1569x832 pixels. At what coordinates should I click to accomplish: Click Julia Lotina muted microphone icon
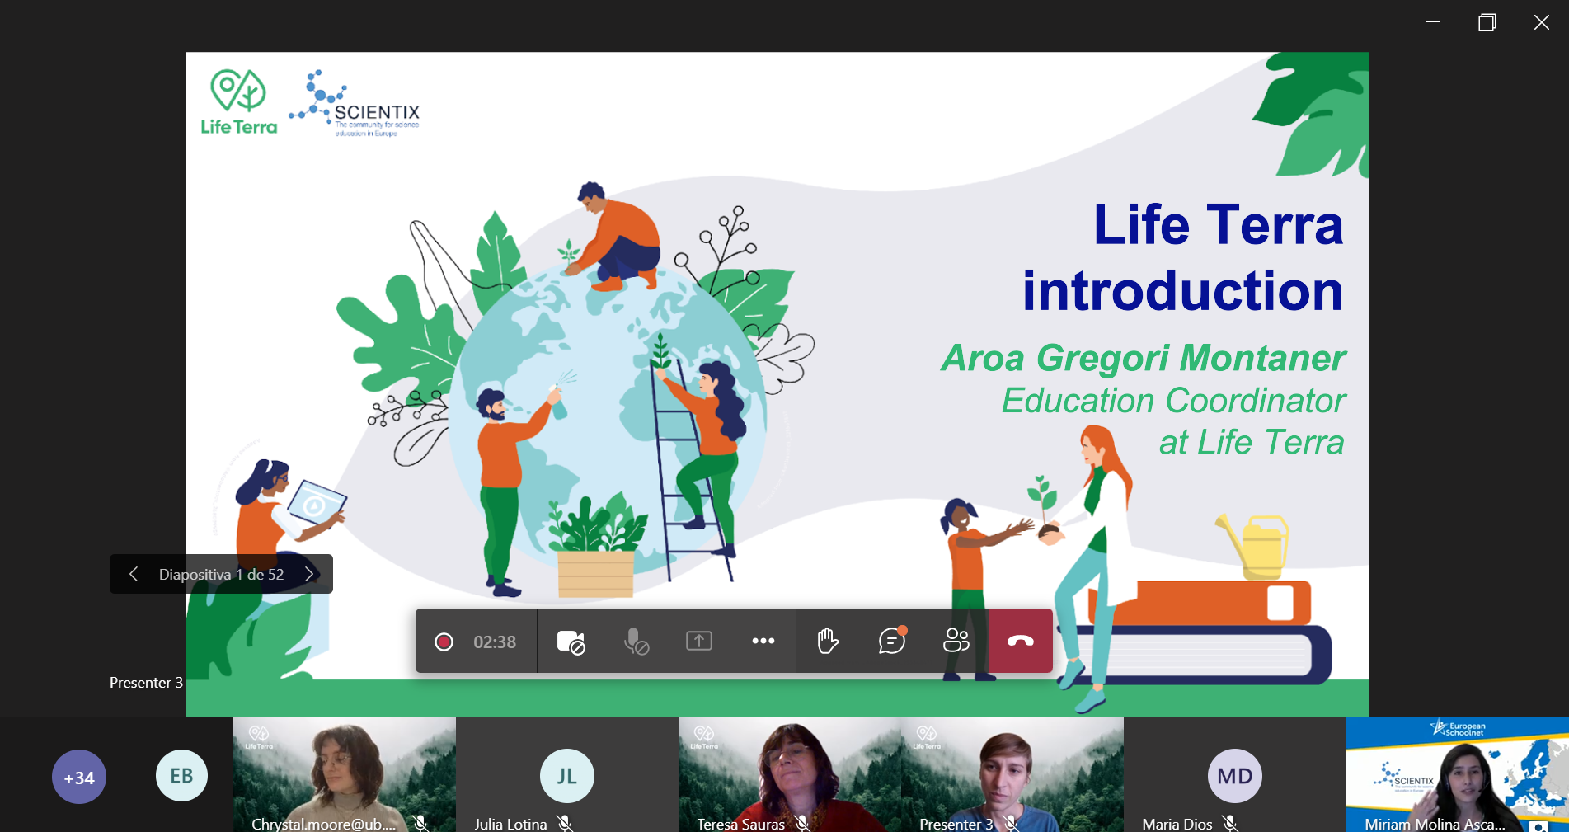point(565,823)
